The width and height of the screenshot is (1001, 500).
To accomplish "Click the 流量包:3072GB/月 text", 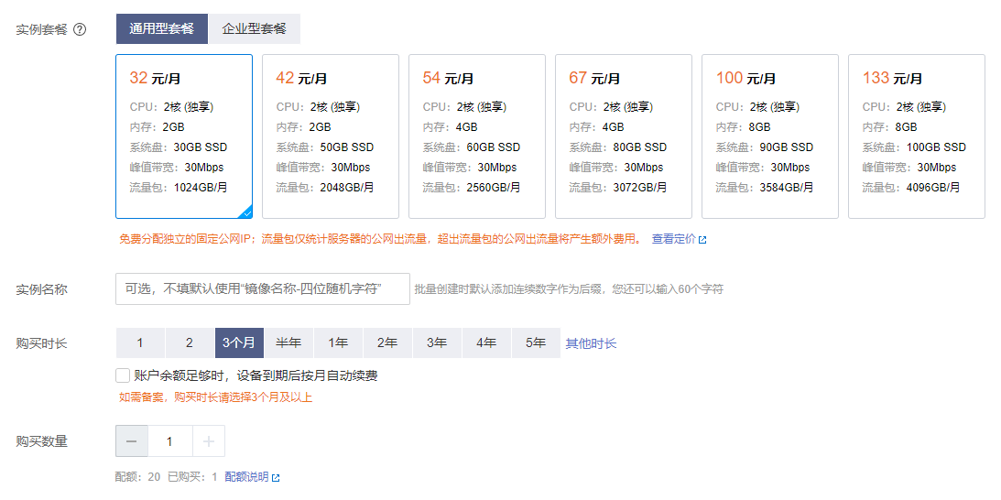I will tap(618, 188).
